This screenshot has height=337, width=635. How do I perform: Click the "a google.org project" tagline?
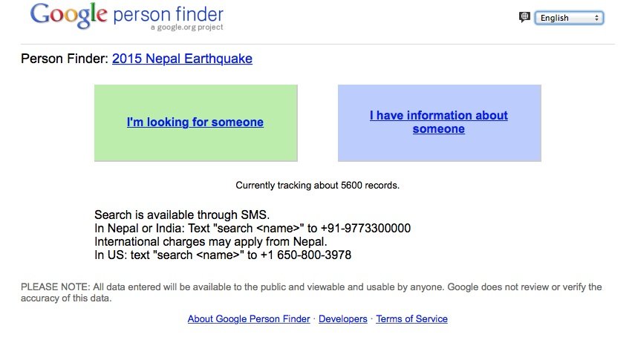click(x=186, y=27)
